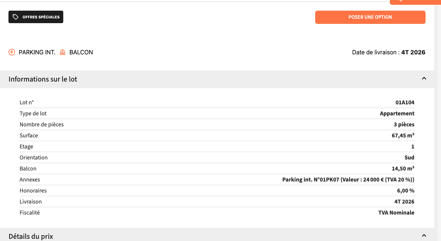Click the Poser une option button
Viewport: 441px width, 241px height.
click(x=370, y=17)
